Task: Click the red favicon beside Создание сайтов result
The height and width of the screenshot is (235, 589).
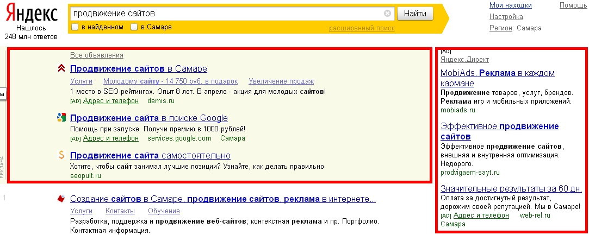Action: pos(61,199)
